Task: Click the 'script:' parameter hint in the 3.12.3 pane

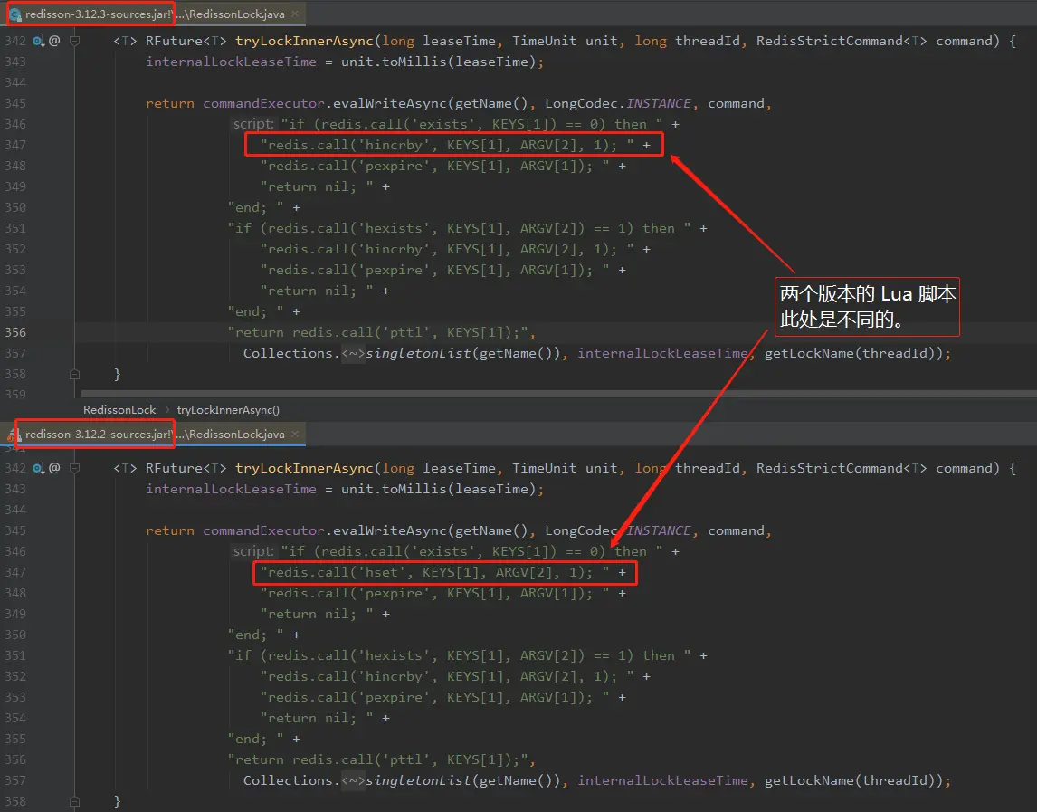Action: pos(253,124)
